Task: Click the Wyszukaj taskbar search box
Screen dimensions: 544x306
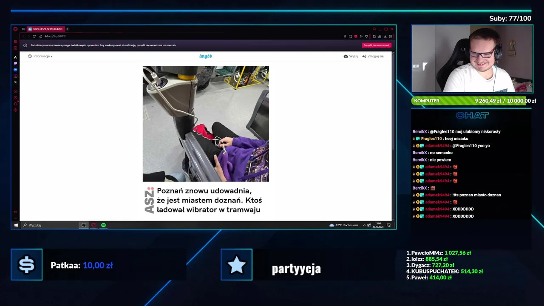Action: pyautogui.click(x=49, y=225)
